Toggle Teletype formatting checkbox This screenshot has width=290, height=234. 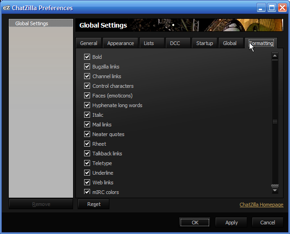tap(87, 163)
